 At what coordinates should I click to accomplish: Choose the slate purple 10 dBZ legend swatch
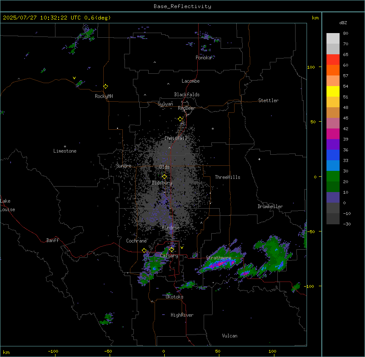coord(333,198)
